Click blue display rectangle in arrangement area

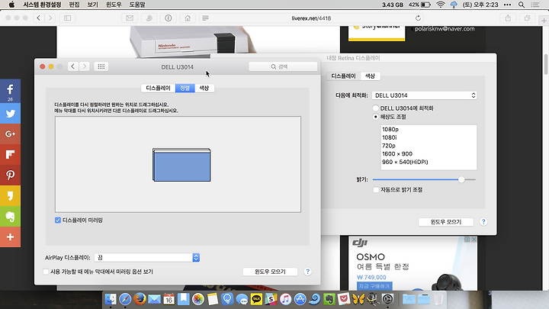(x=181, y=166)
